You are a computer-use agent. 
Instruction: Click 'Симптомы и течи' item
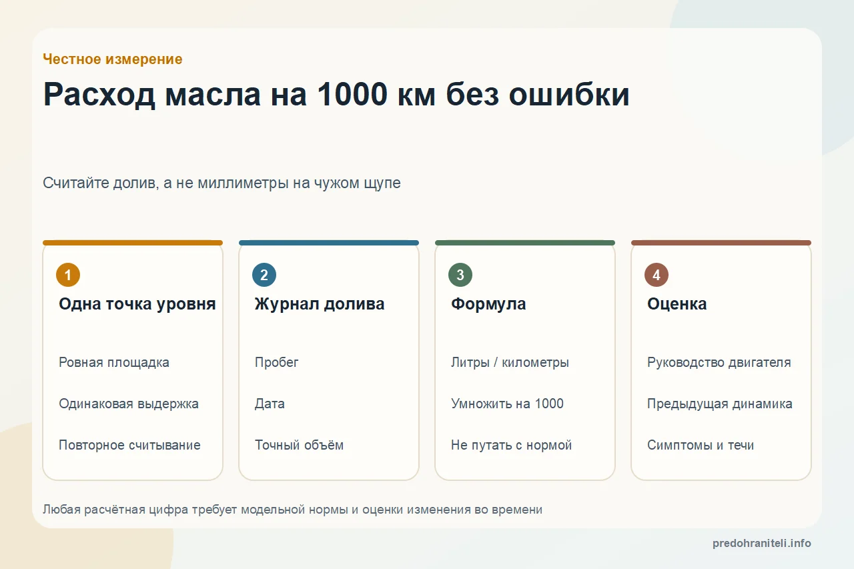click(x=701, y=445)
